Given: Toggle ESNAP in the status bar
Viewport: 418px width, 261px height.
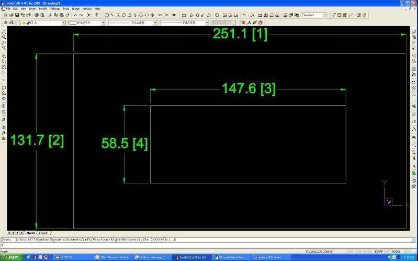Looking at the screenshot, I should [378, 252].
